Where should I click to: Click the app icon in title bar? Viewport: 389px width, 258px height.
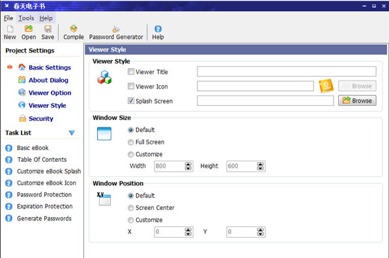(x=7, y=5)
